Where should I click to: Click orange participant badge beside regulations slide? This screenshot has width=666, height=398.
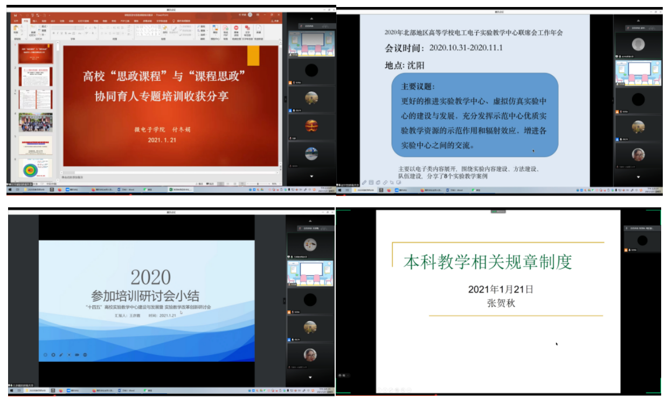[626, 249]
